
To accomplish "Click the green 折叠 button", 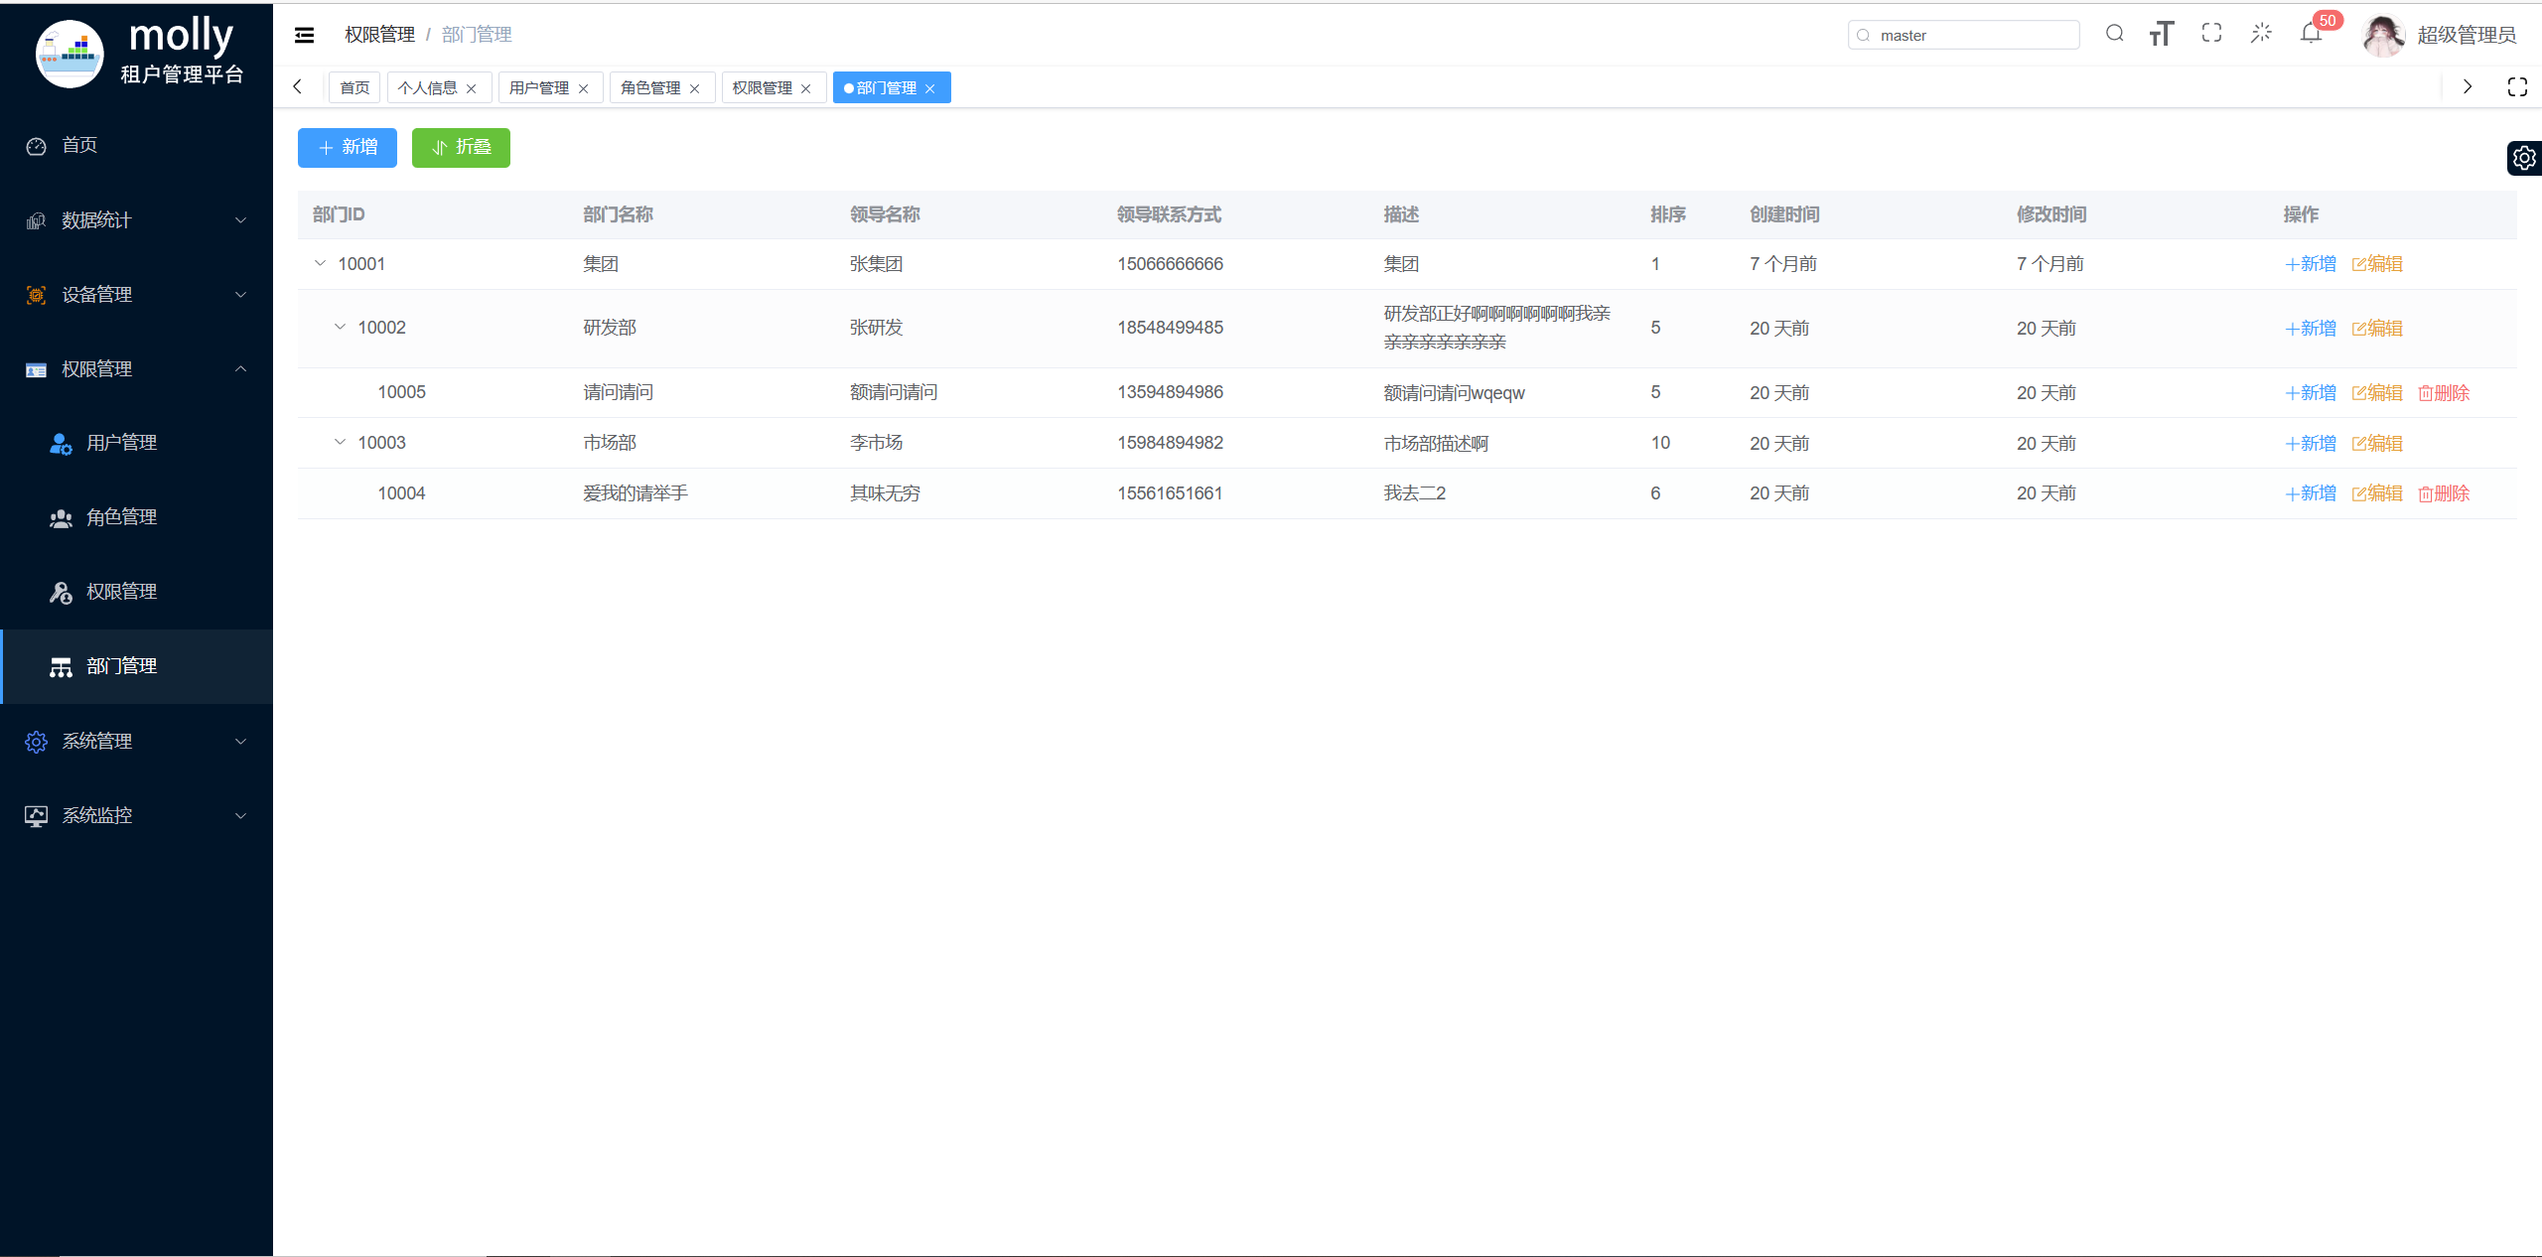I will (461, 148).
